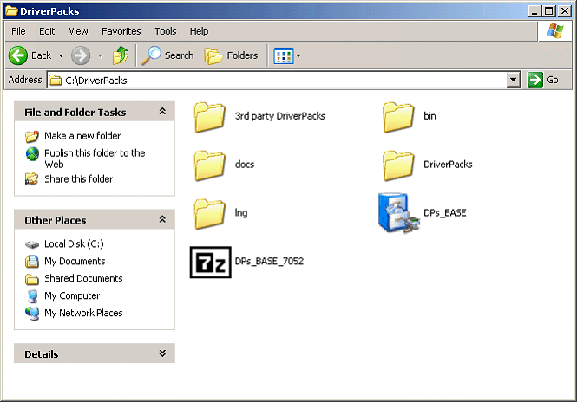Viewport: 577px width, 402px height.
Task: Click the address bar path field
Action: [x=278, y=80]
